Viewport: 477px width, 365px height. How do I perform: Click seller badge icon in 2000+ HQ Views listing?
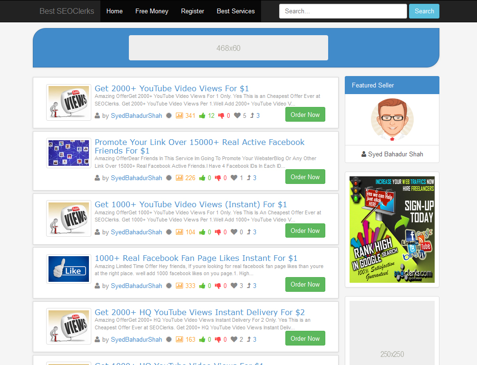[x=169, y=339]
